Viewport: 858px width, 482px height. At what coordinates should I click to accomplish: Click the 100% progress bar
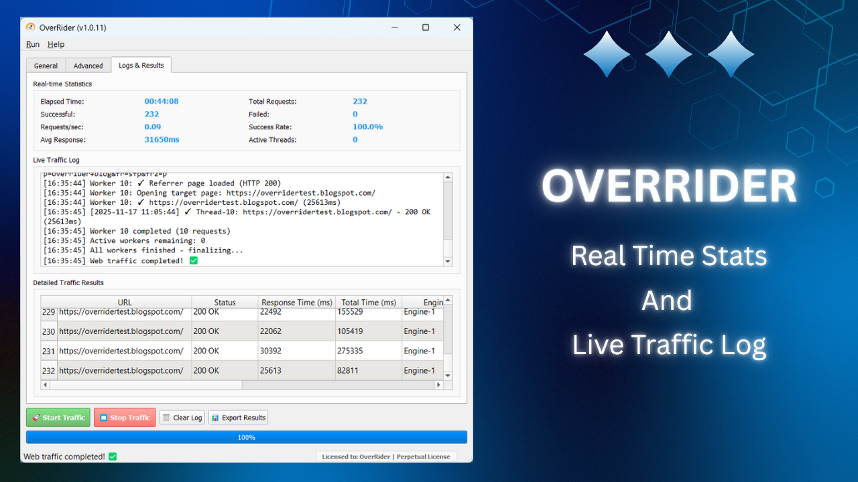pyautogui.click(x=247, y=437)
